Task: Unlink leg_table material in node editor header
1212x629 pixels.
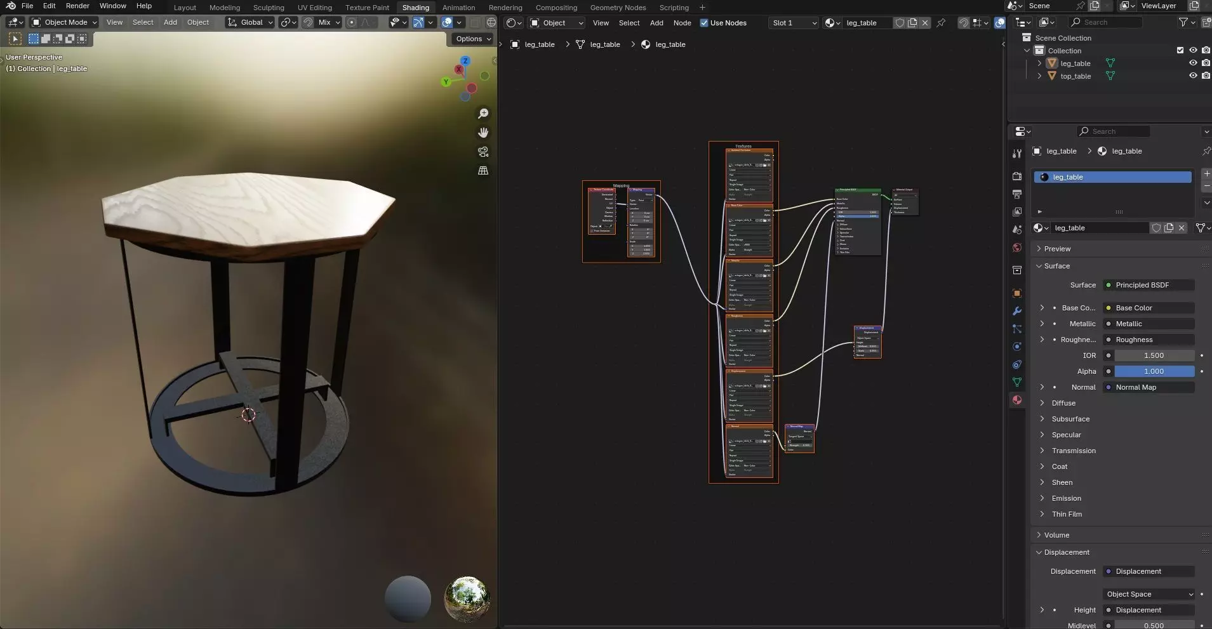Action: coord(925,23)
